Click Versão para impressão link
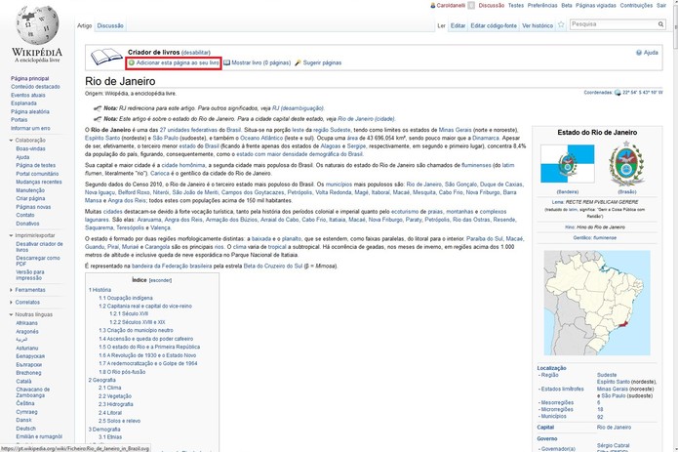 tap(30, 275)
